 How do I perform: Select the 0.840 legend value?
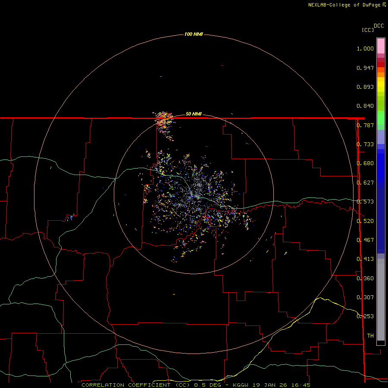[x=365, y=106]
